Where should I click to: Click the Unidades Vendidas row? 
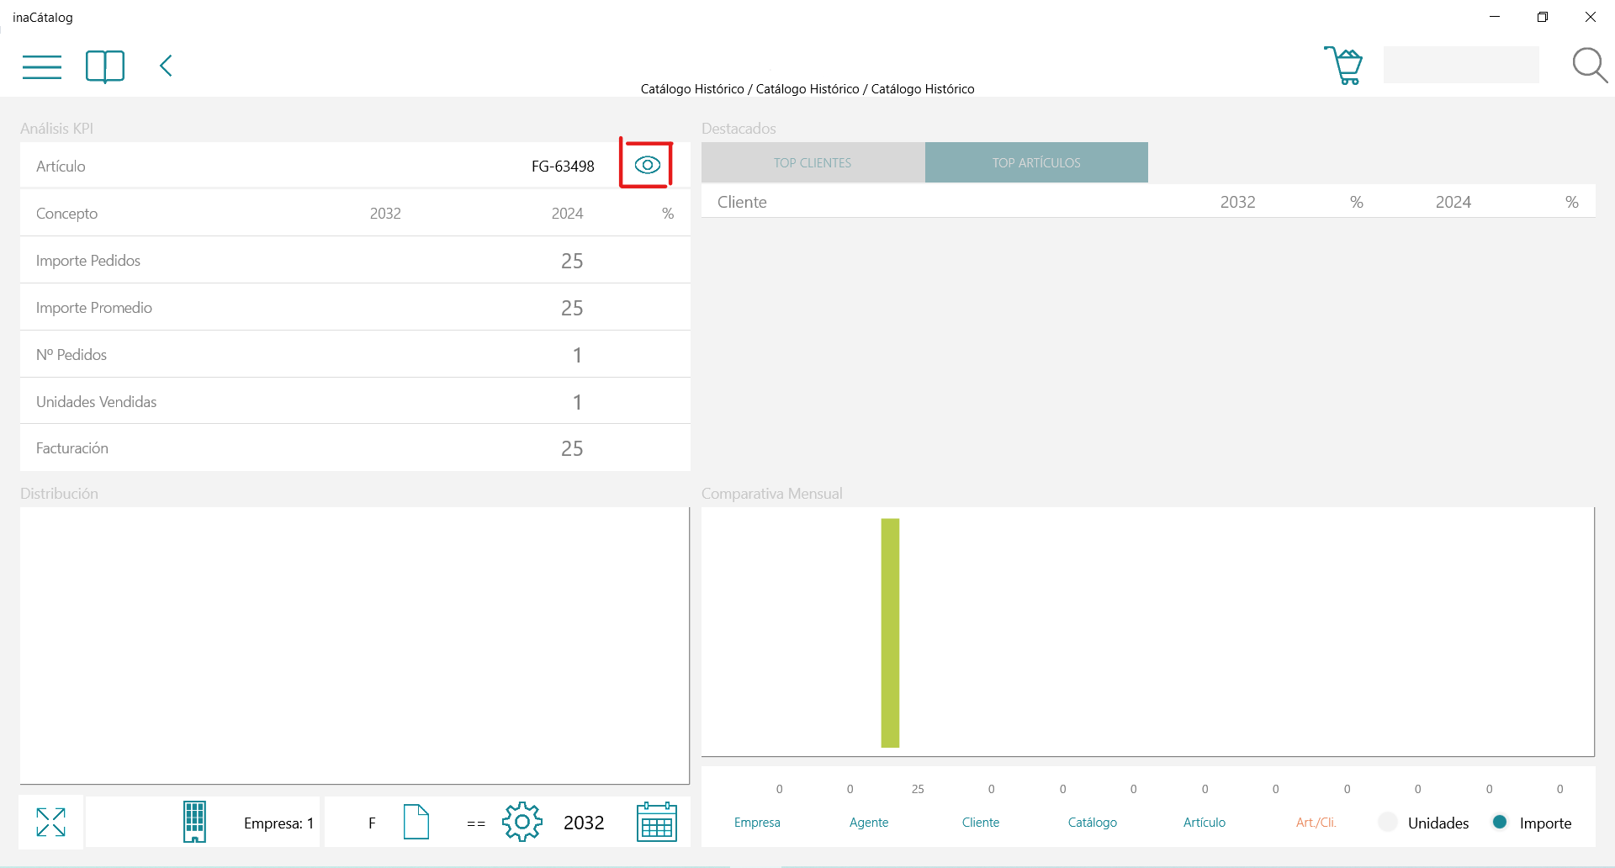pos(355,401)
